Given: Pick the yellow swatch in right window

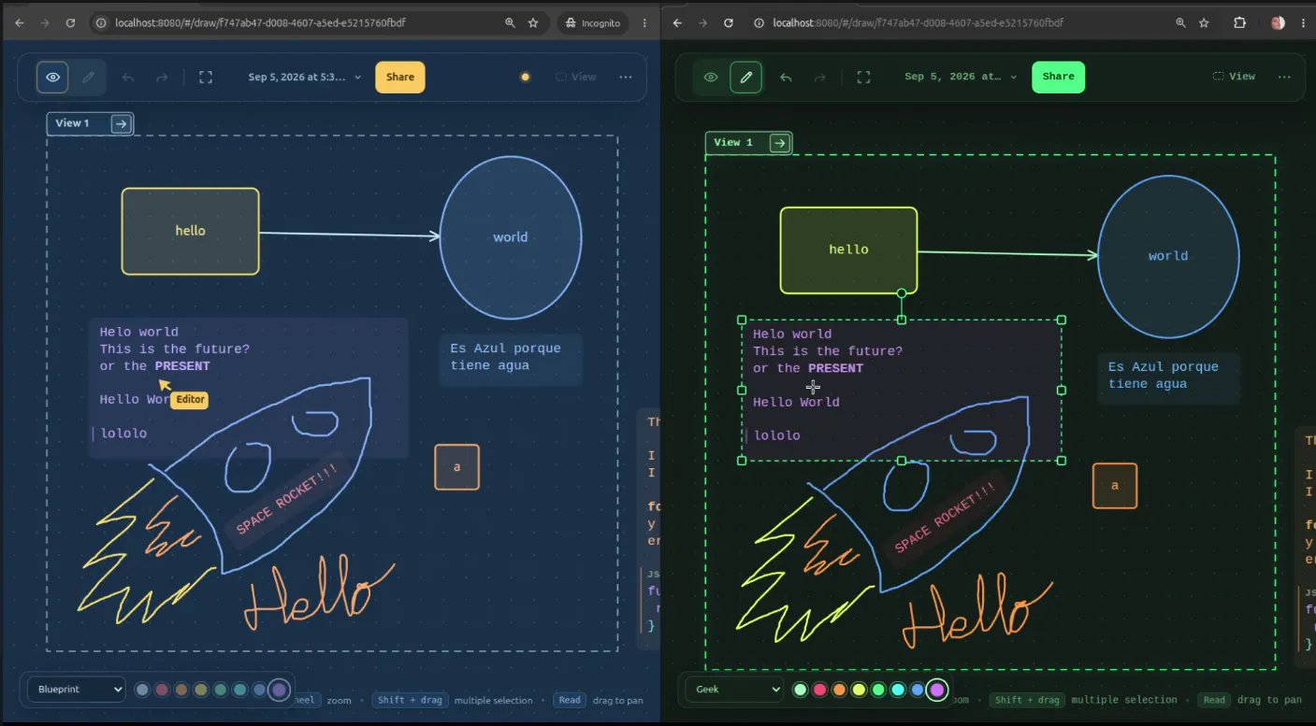Looking at the screenshot, I should [860, 690].
